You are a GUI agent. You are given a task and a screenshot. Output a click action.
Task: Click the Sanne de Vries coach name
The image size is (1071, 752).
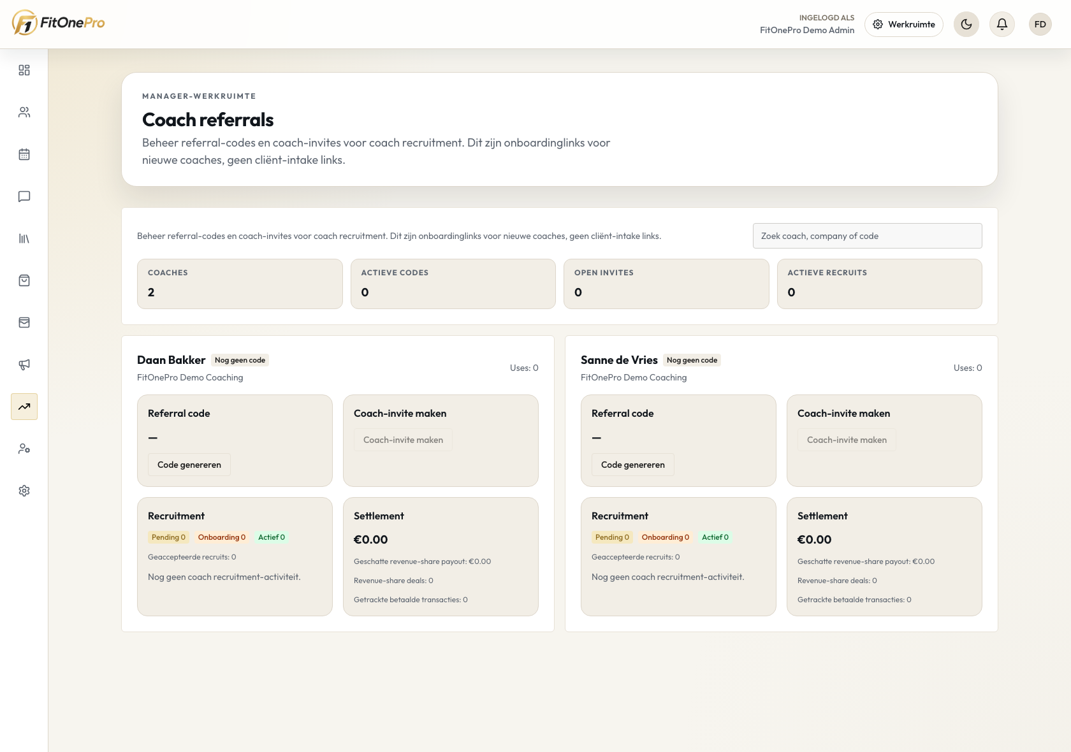click(x=619, y=360)
